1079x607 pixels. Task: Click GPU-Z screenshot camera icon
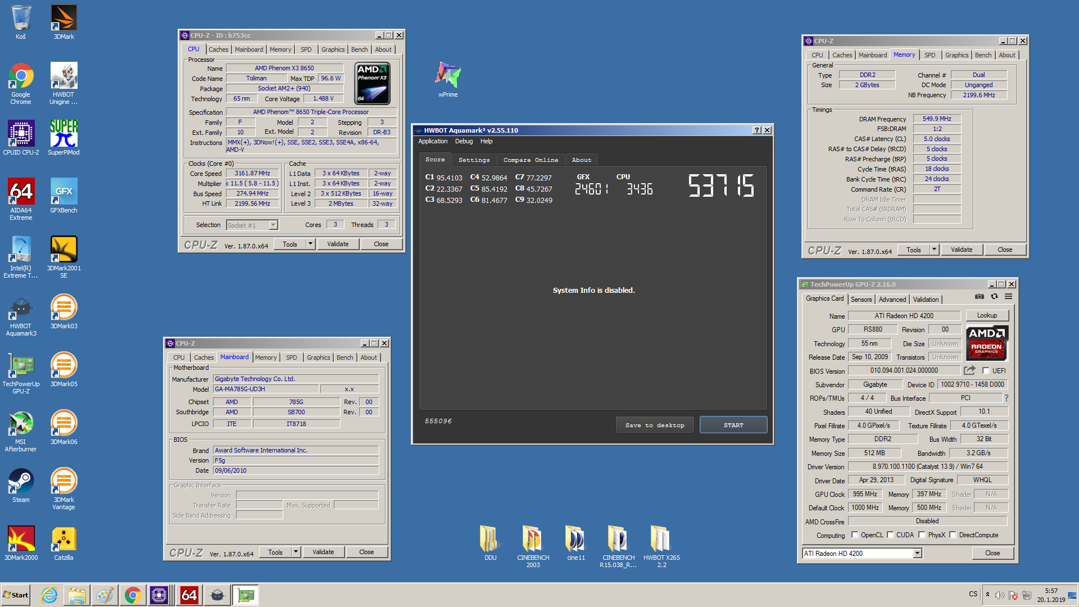(980, 296)
